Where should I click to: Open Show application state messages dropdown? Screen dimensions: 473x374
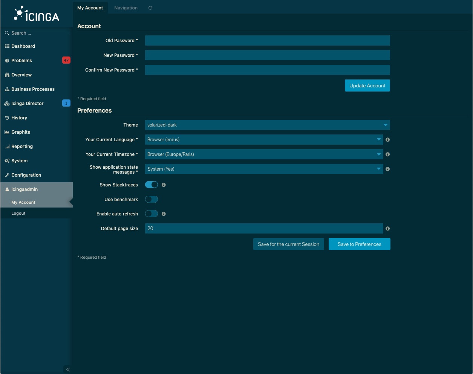click(x=264, y=169)
